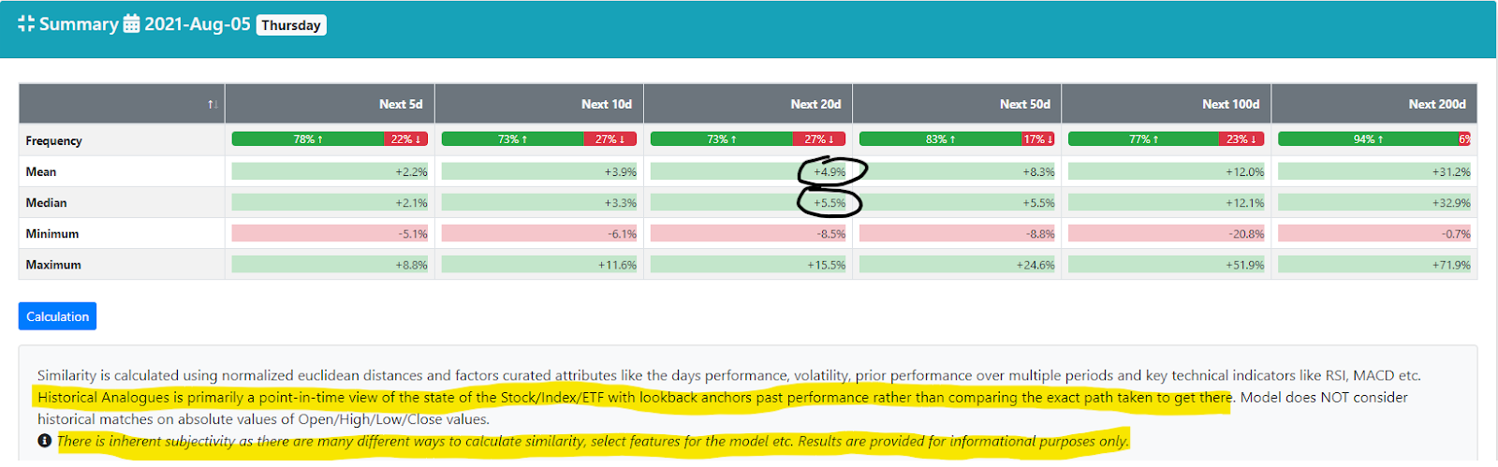Screen dimensions: 1498x467
Task: Click the green 83% up bar under Next 50d
Action: coord(940,139)
